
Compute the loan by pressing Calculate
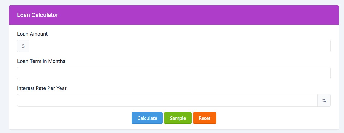click(147, 118)
